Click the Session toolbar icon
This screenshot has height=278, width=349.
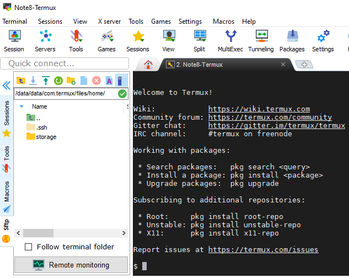pyautogui.click(x=14, y=41)
